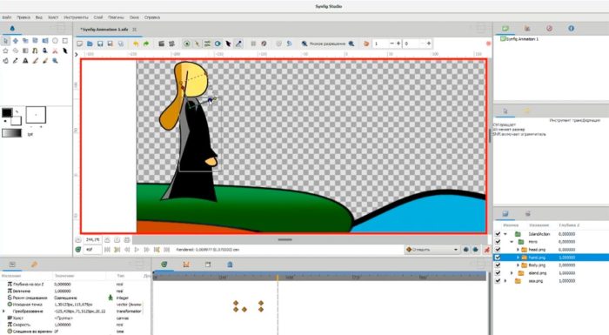Screen dimensions: 609x335
Task: Open the Help (Справка) menu
Action: coord(152,17)
